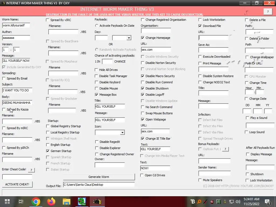Click the copyright 2008 OXY text
The width and height of the screenshot is (276, 207).
[238, 186]
